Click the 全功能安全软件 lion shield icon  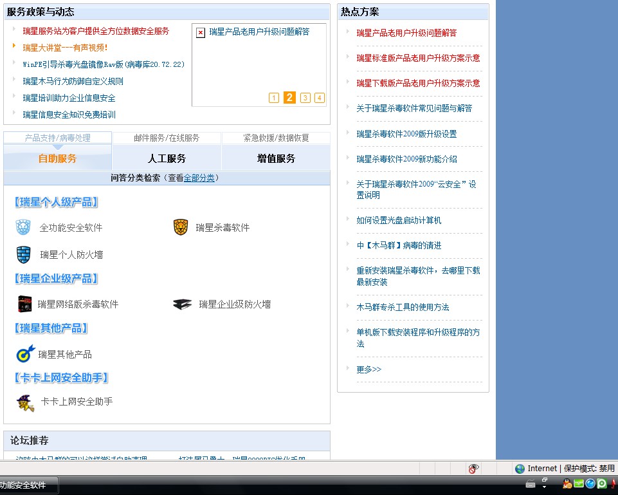click(23, 227)
